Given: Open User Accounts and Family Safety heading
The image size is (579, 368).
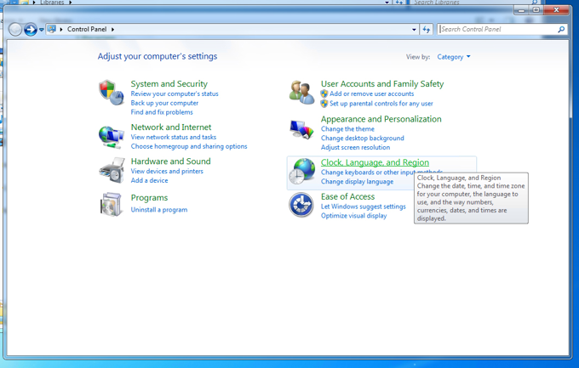Looking at the screenshot, I should 382,84.
